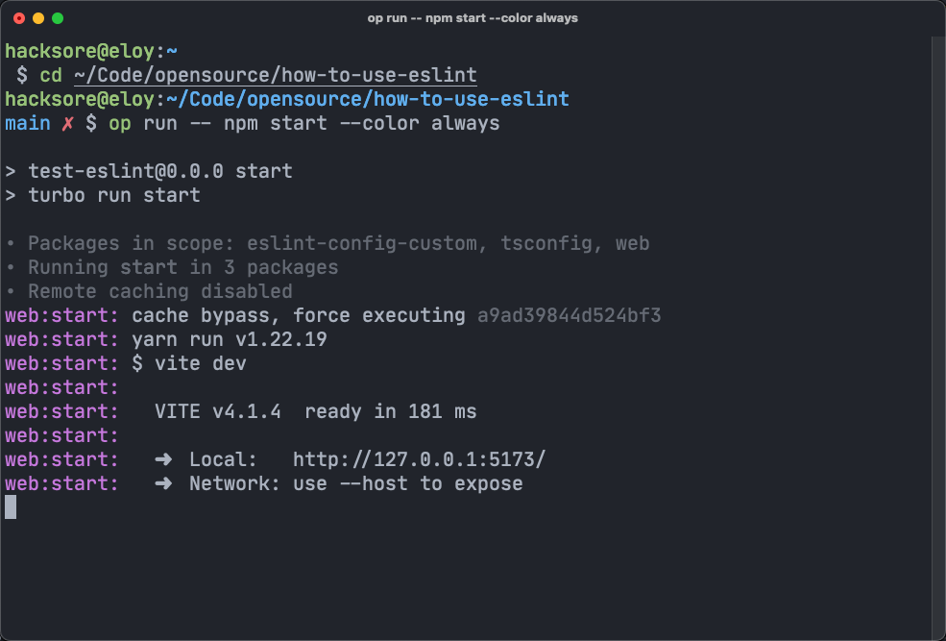Click the green zoom window button
This screenshot has width=946, height=641.
(58, 18)
